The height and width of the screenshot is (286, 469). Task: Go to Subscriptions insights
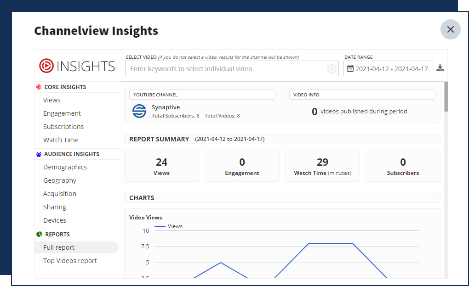(63, 127)
